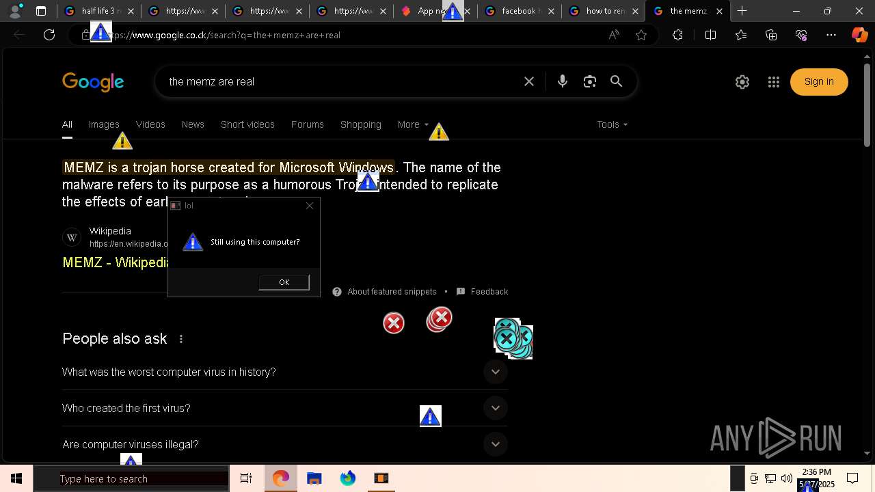
Task: Open the volume control in tray
Action: coord(787,478)
